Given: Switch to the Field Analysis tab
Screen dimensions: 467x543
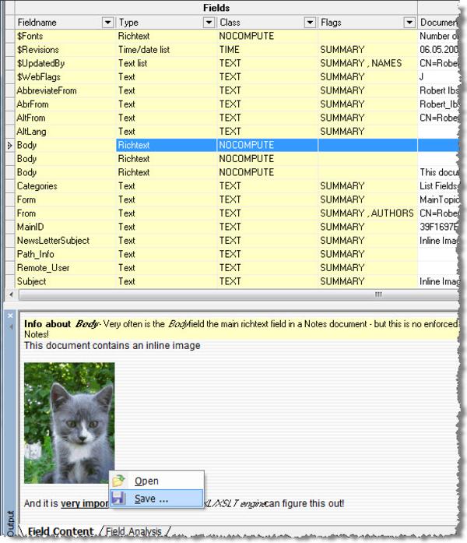Looking at the screenshot, I should [134, 531].
